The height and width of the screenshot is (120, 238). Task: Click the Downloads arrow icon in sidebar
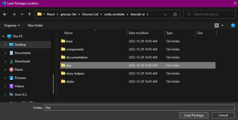tap(11, 61)
